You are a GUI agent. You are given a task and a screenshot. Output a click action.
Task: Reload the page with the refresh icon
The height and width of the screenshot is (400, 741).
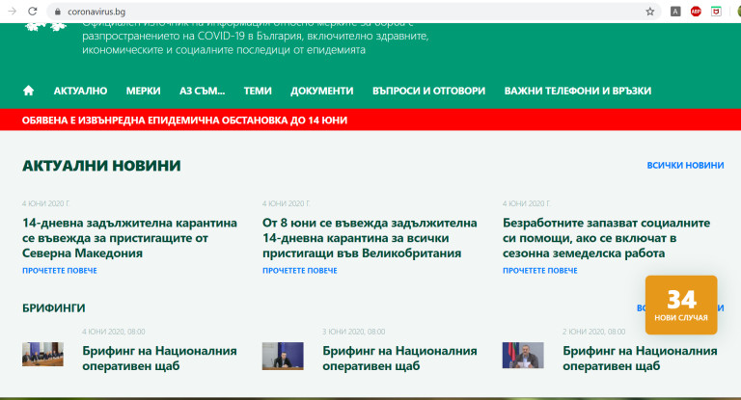click(x=34, y=11)
